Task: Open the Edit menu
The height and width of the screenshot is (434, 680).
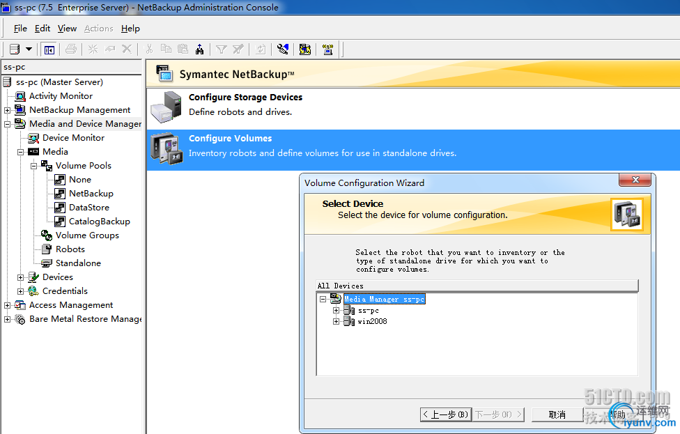Action: click(x=42, y=29)
